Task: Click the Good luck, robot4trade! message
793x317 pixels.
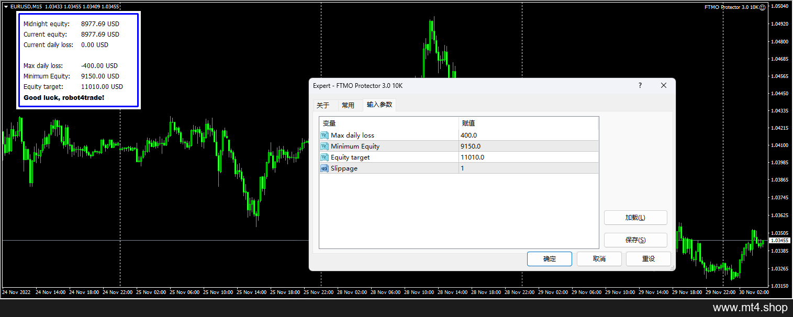Action: pos(64,98)
